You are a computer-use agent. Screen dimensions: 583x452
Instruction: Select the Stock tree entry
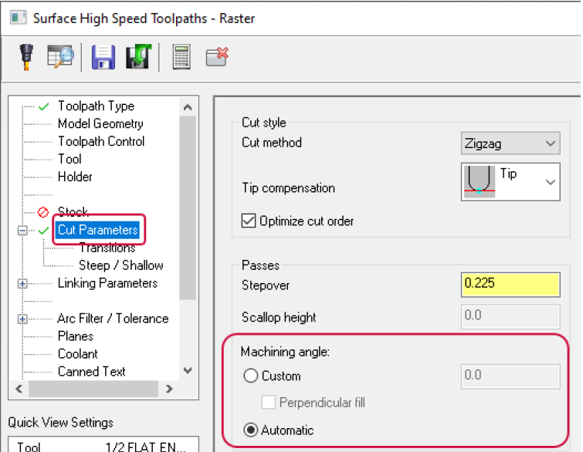[73, 211]
